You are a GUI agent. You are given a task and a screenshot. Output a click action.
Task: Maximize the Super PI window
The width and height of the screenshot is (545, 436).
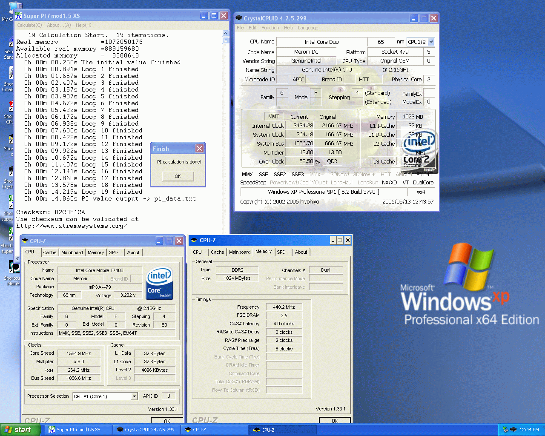(x=214, y=16)
